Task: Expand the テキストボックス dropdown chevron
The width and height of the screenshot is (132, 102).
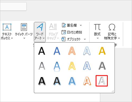Action: (12, 38)
